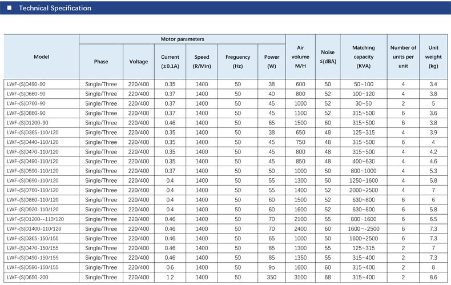
Task: Click the white square icon beside Technical Specification
Action: coord(10,8)
